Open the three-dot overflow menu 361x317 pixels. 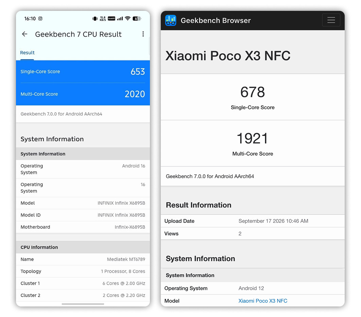tap(143, 34)
